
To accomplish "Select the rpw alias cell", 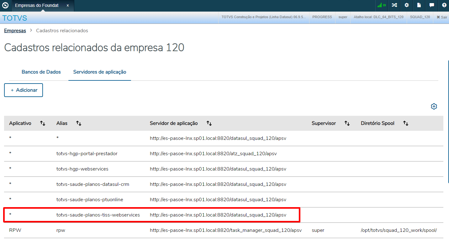I will pos(61,230).
